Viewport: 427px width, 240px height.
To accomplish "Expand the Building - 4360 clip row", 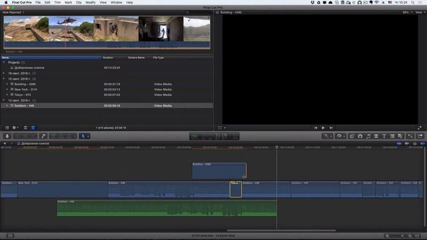I will (x=7, y=84).
